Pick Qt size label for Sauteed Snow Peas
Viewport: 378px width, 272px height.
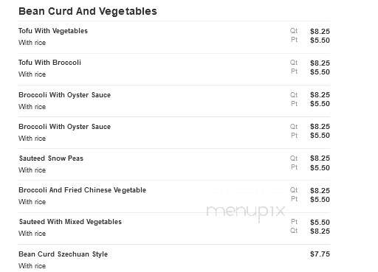pos(294,158)
